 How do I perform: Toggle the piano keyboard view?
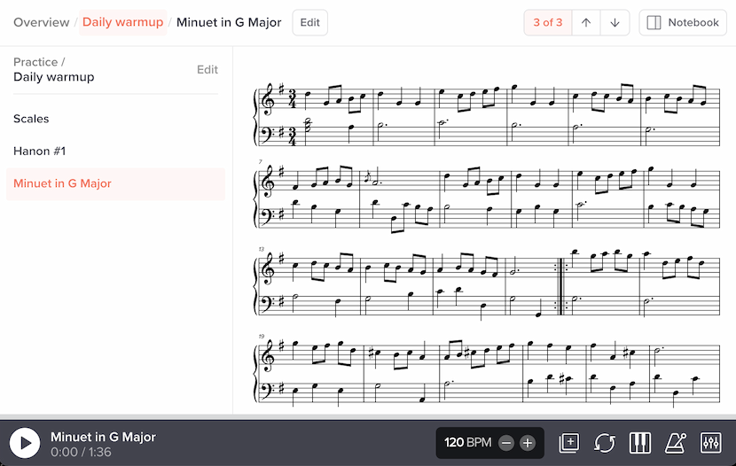point(640,443)
